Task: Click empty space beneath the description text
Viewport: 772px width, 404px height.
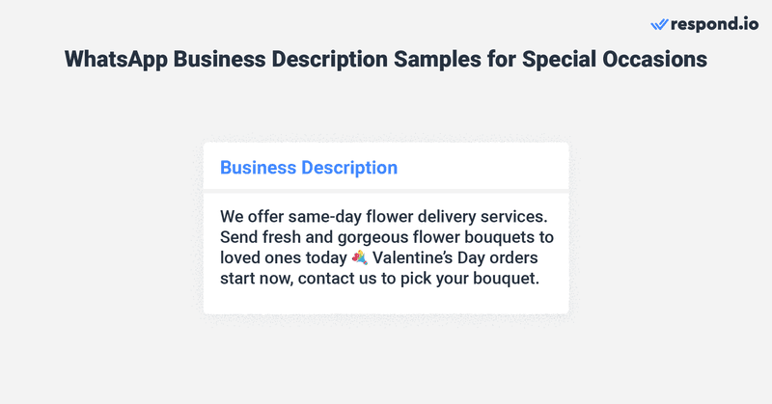Action: pos(386,301)
